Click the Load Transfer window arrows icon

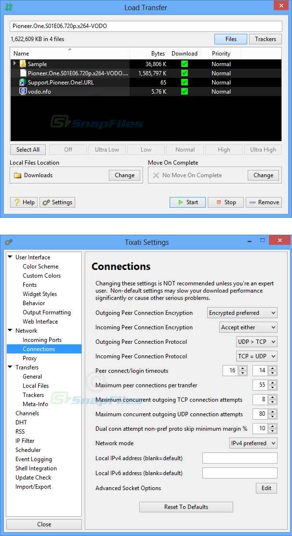[9, 6]
